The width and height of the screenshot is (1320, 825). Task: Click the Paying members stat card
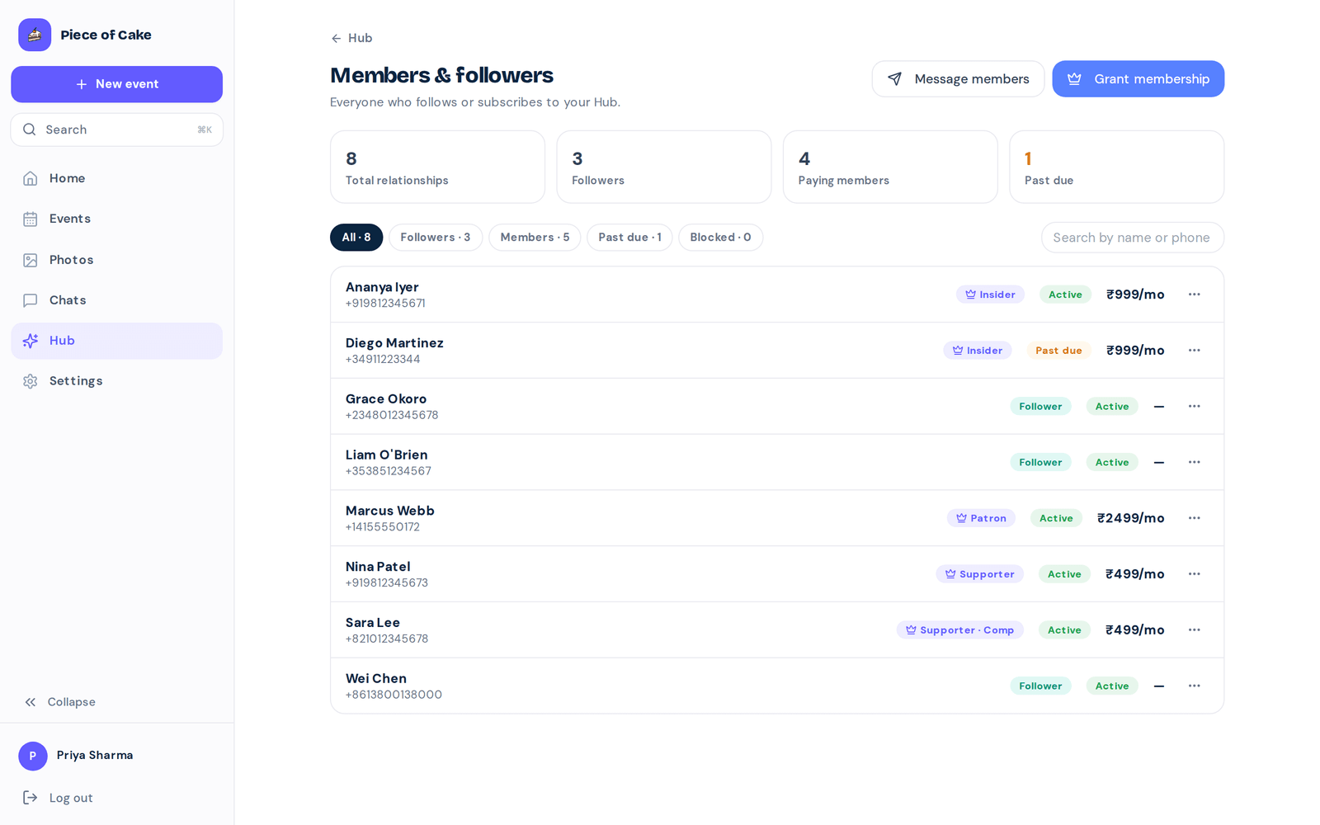890,167
